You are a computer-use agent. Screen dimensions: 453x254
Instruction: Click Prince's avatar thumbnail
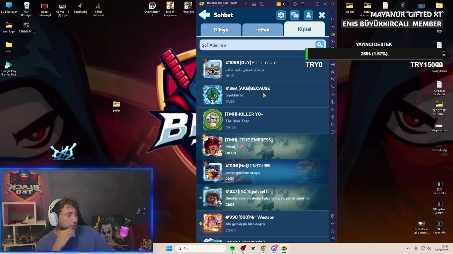pos(212,69)
